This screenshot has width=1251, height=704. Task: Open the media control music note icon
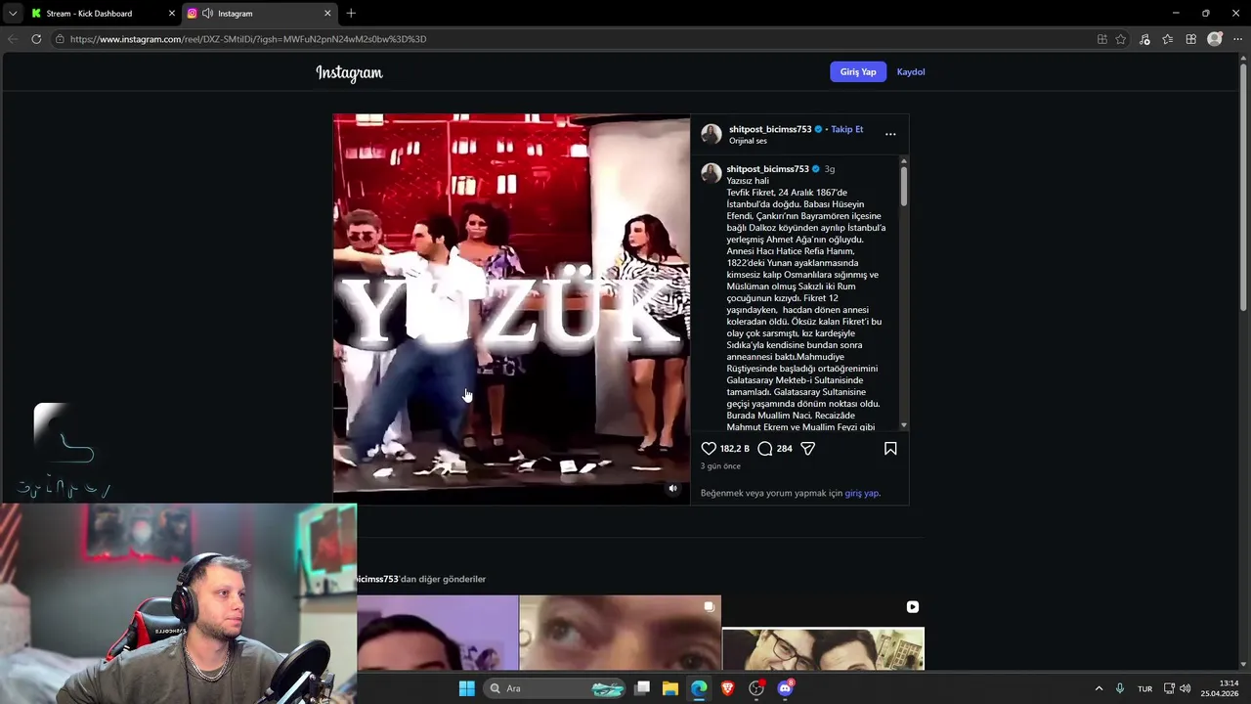point(1144,39)
